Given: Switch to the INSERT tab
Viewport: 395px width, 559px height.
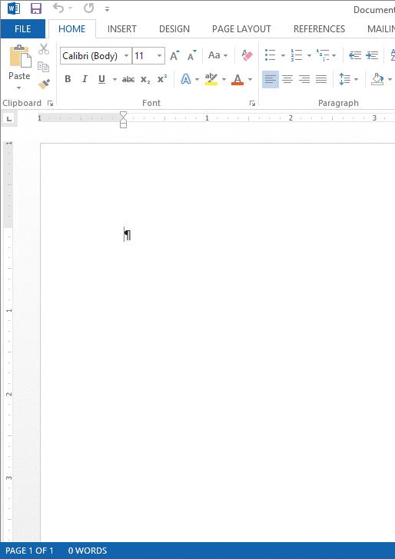Looking at the screenshot, I should [x=122, y=29].
